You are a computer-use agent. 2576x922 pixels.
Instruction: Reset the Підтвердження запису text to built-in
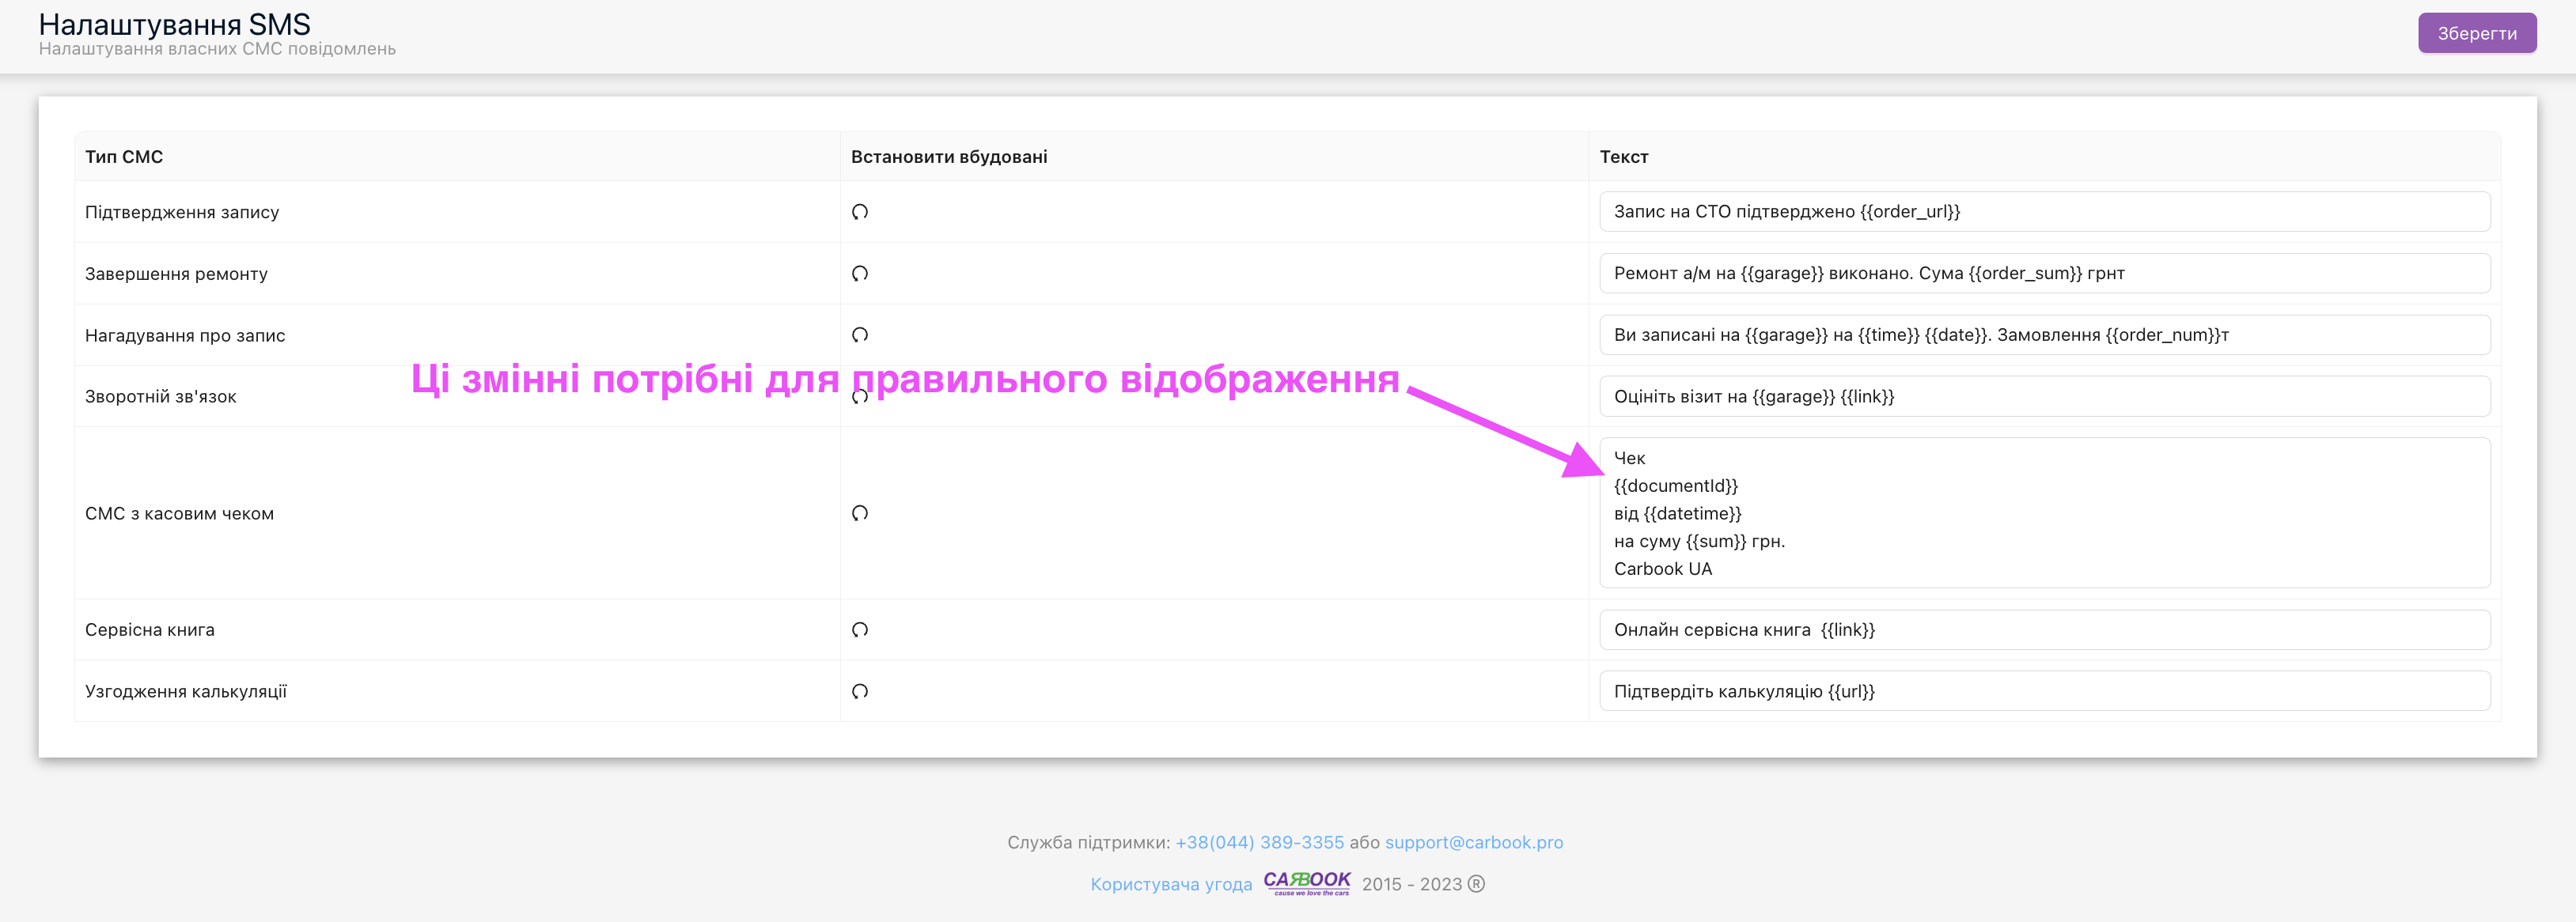point(859,212)
